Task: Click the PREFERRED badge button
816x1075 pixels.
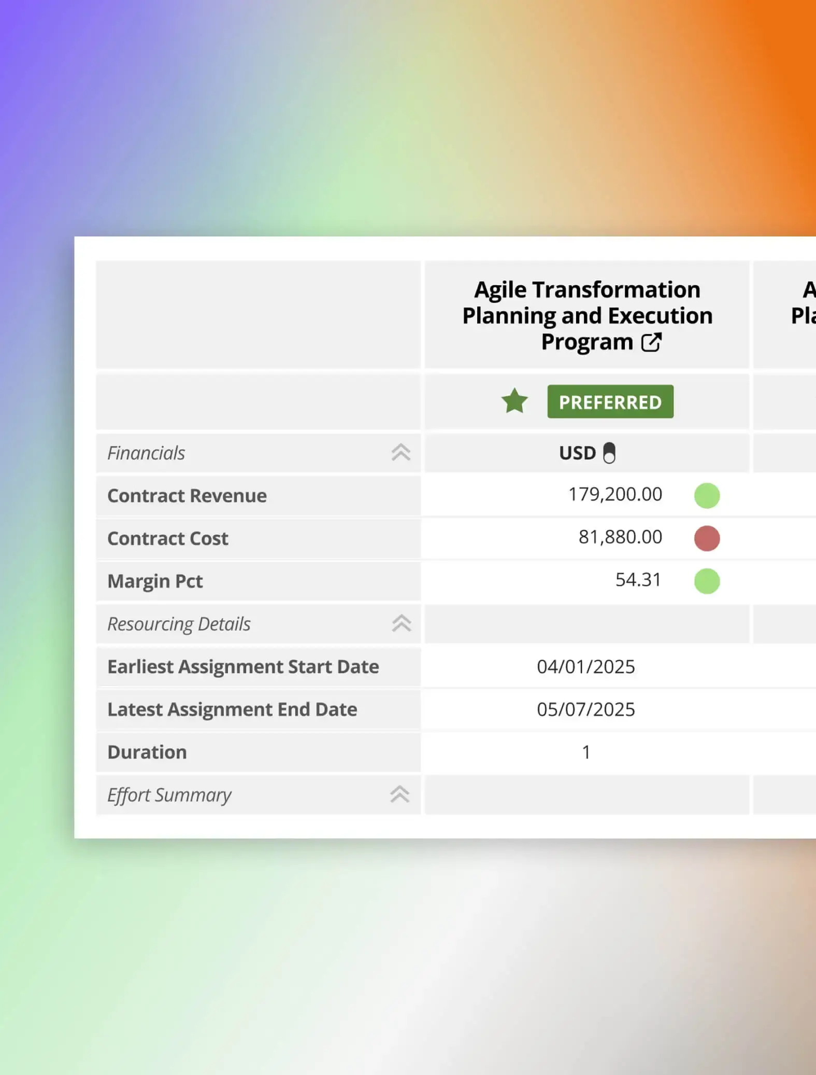Action: pos(610,402)
